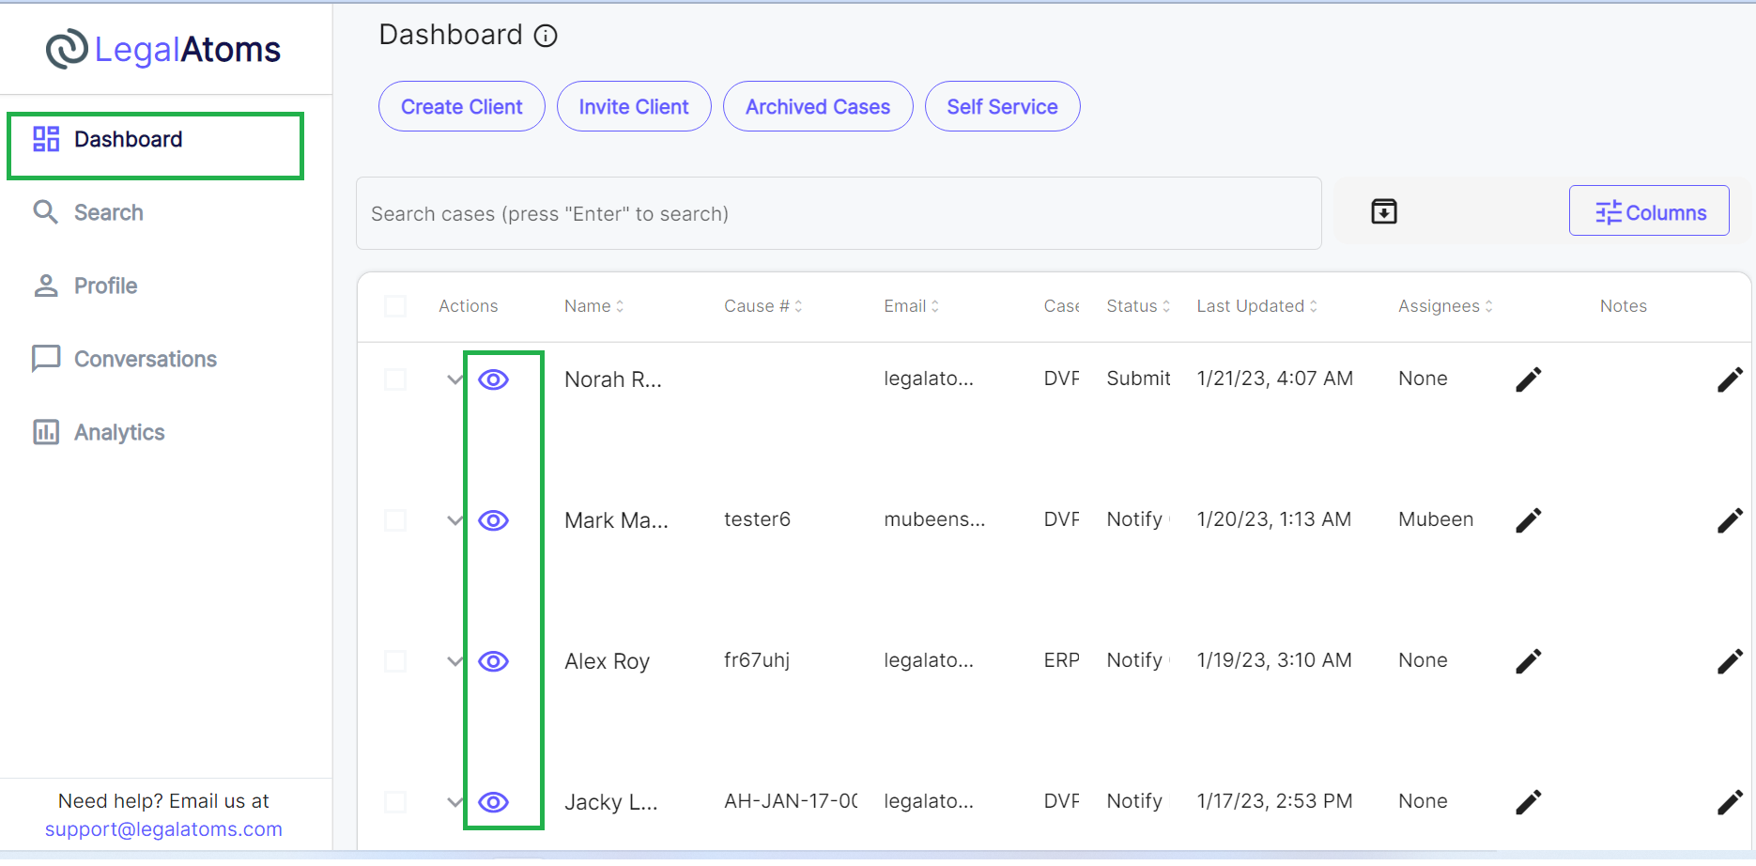Click the Norah R... name cell
The height and width of the screenshot is (866, 1756).
click(x=613, y=379)
